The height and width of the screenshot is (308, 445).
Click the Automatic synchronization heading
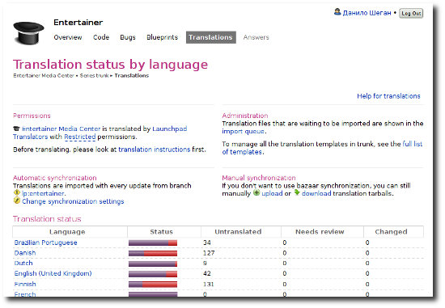point(55,178)
